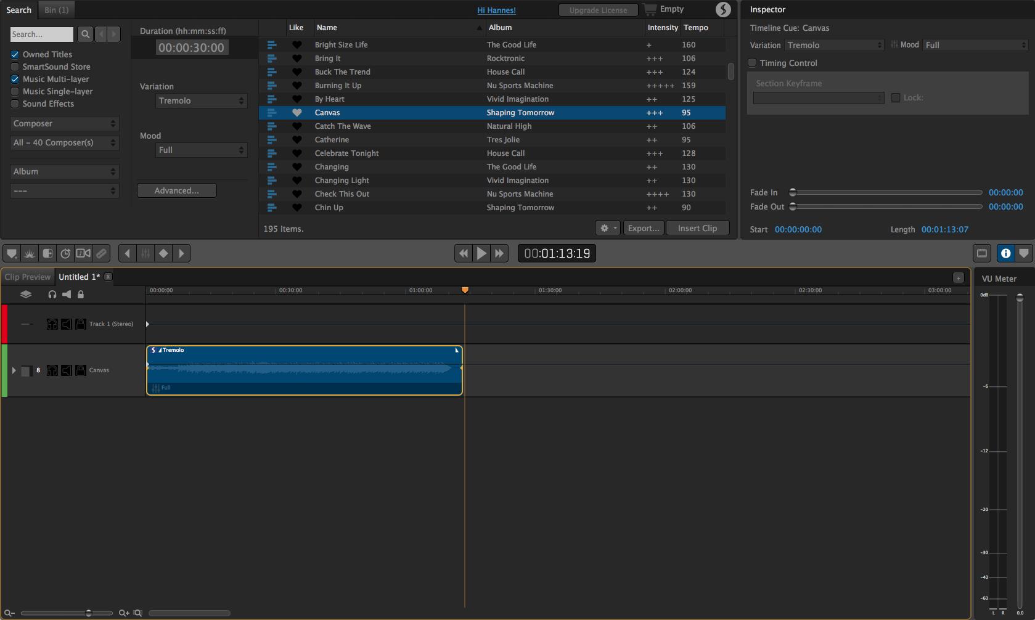Click the zoom-to-fit magnifier icon
This screenshot has width=1035, height=620.
click(x=138, y=613)
